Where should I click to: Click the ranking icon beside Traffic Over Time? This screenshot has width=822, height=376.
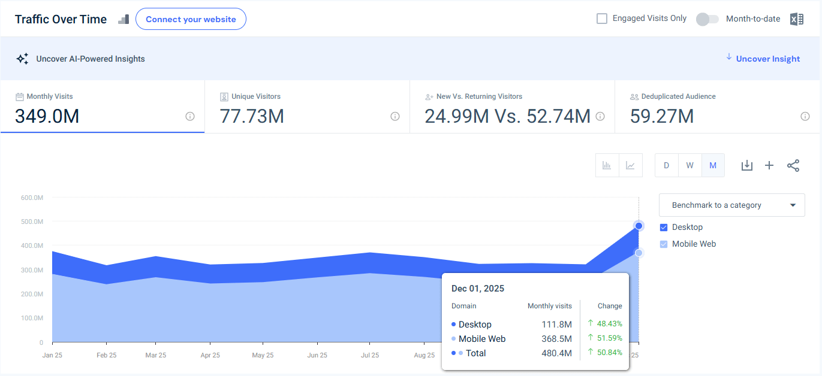pyautogui.click(x=124, y=19)
